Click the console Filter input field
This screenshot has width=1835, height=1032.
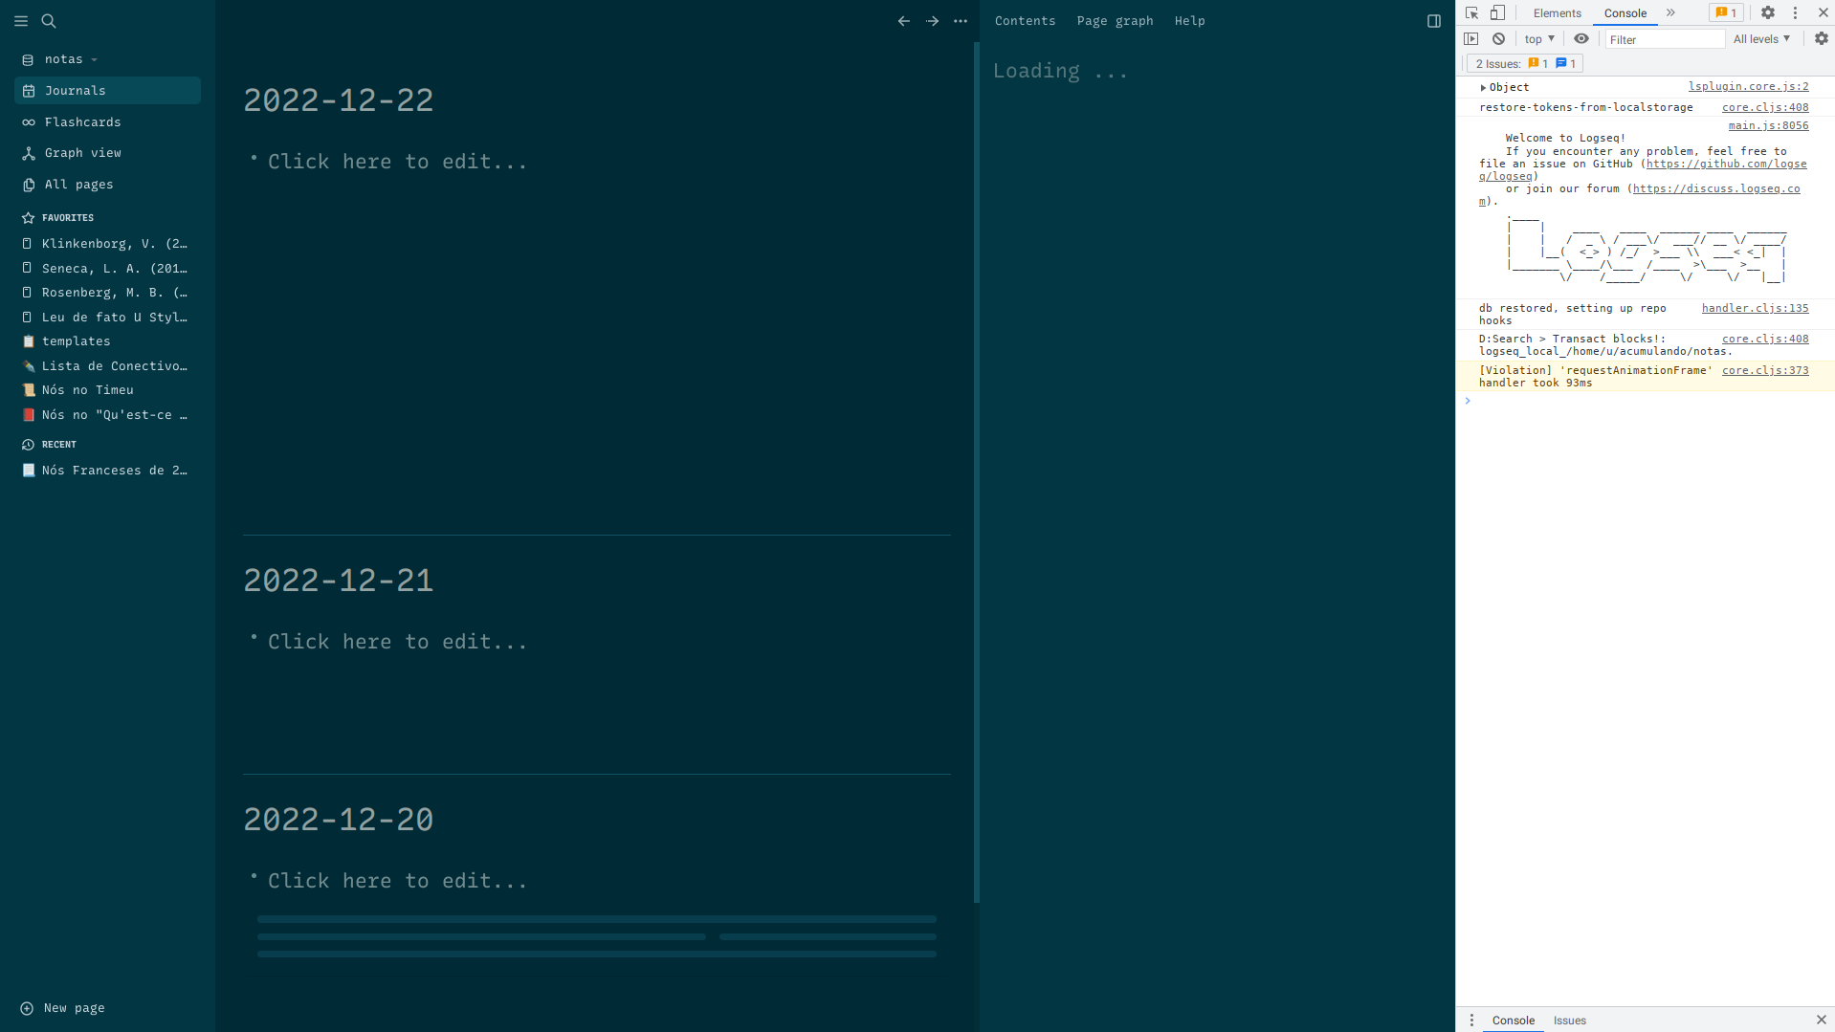1664,38
